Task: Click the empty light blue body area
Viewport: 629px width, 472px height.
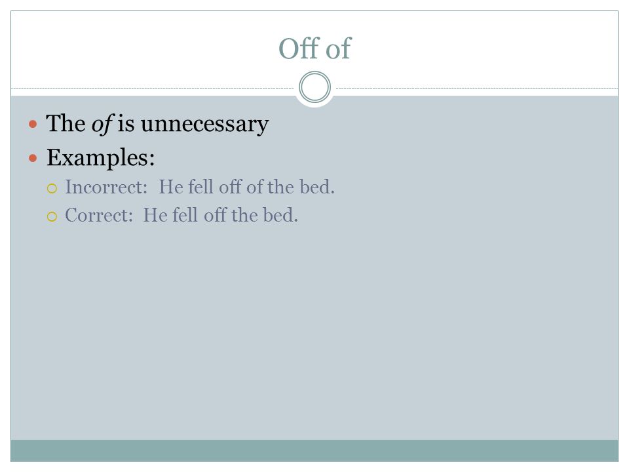Action: click(314, 329)
